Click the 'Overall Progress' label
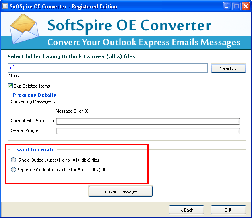 coord(27,130)
